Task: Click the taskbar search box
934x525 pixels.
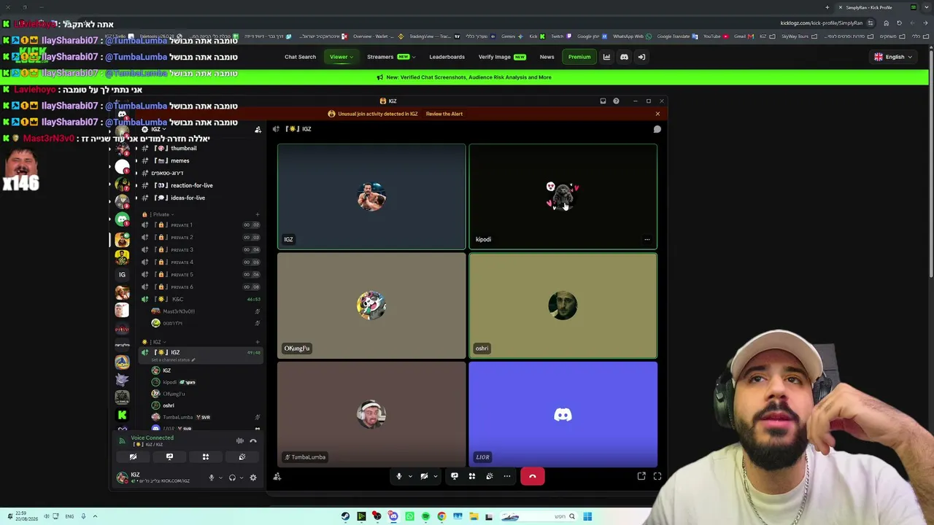Action: pos(540,516)
